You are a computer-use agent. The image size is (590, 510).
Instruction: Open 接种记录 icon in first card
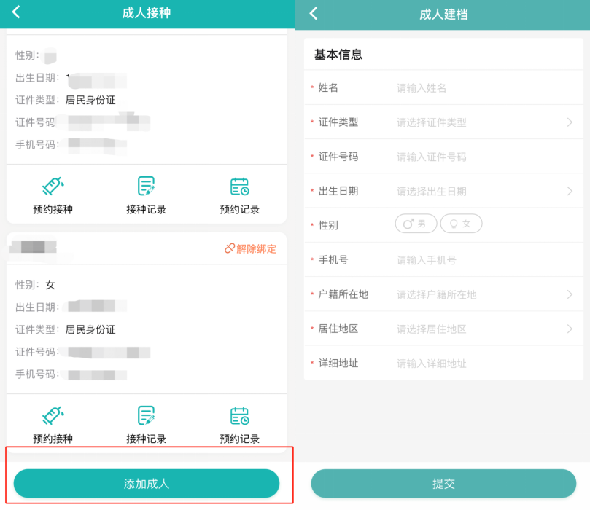(147, 187)
